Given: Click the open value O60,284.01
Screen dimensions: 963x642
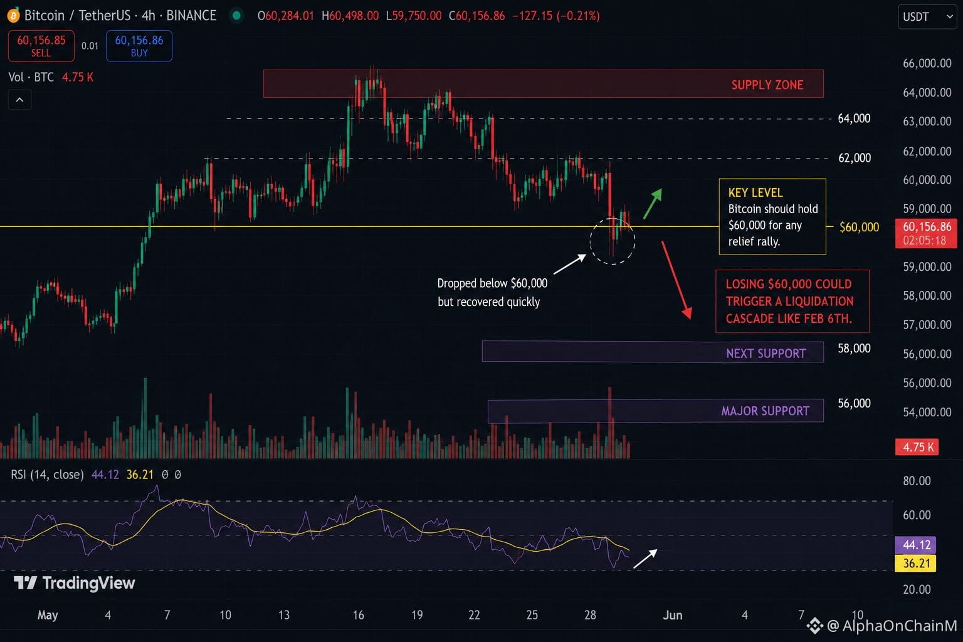Looking at the screenshot, I should click(x=286, y=16).
